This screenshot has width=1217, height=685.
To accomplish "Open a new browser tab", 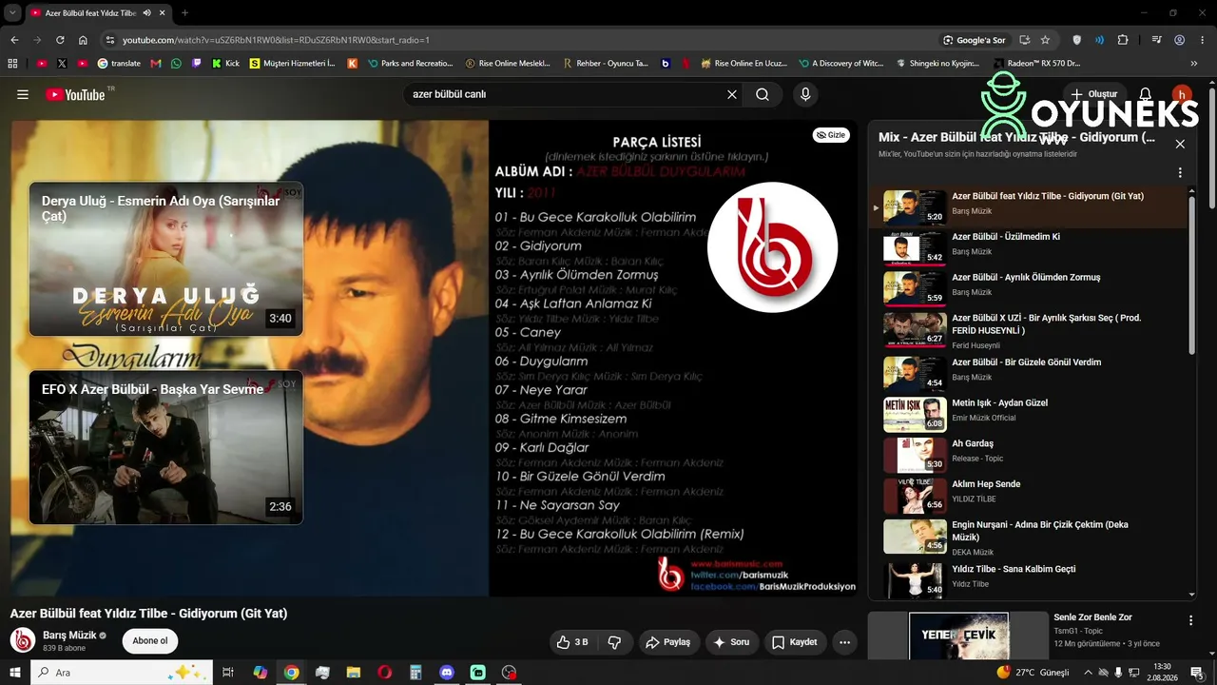I will point(184,13).
